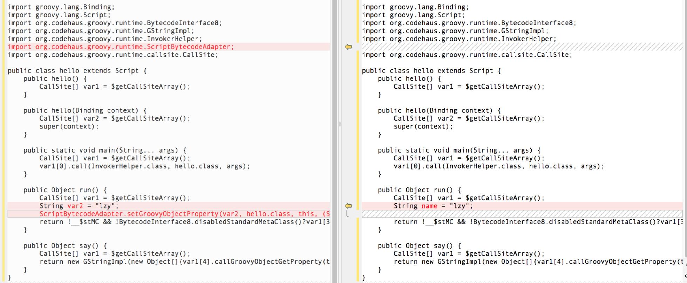Click 'return !__$stMC' line in right pane
This screenshot has width=687, height=283.
538,222
